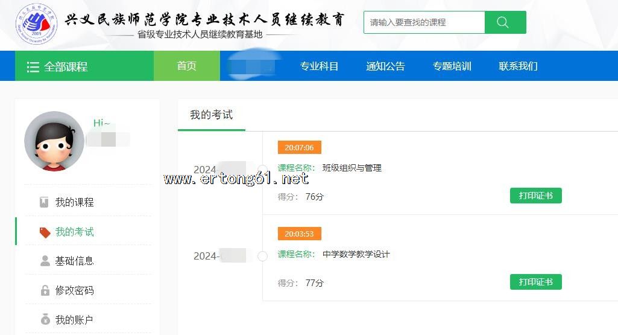Click the timeline circle marker for 班级组织与管理

point(262,170)
